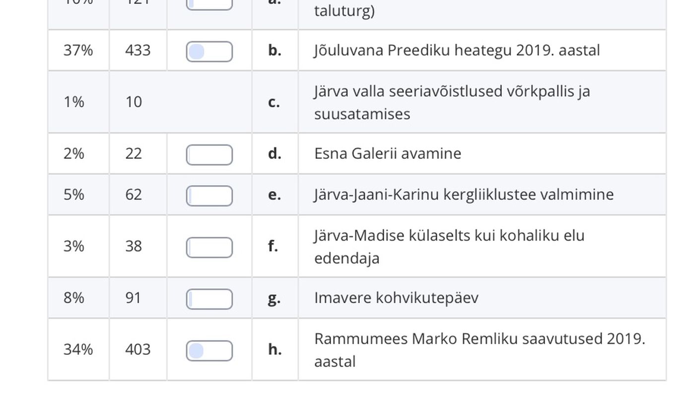
Task: Click the vote count 403
Action: tap(137, 349)
